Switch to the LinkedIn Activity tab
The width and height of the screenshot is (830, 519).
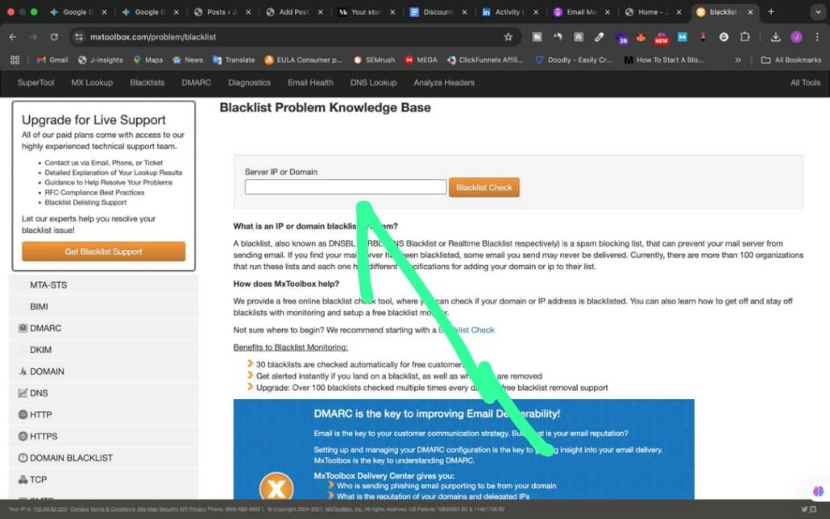click(x=511, y=11)
